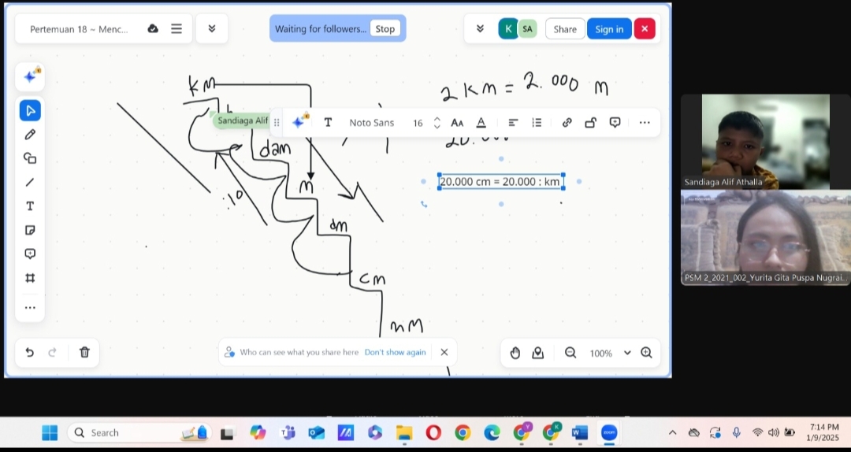
Task: Click the rotate handle of selected text box
Action: [x=424, y=204]
